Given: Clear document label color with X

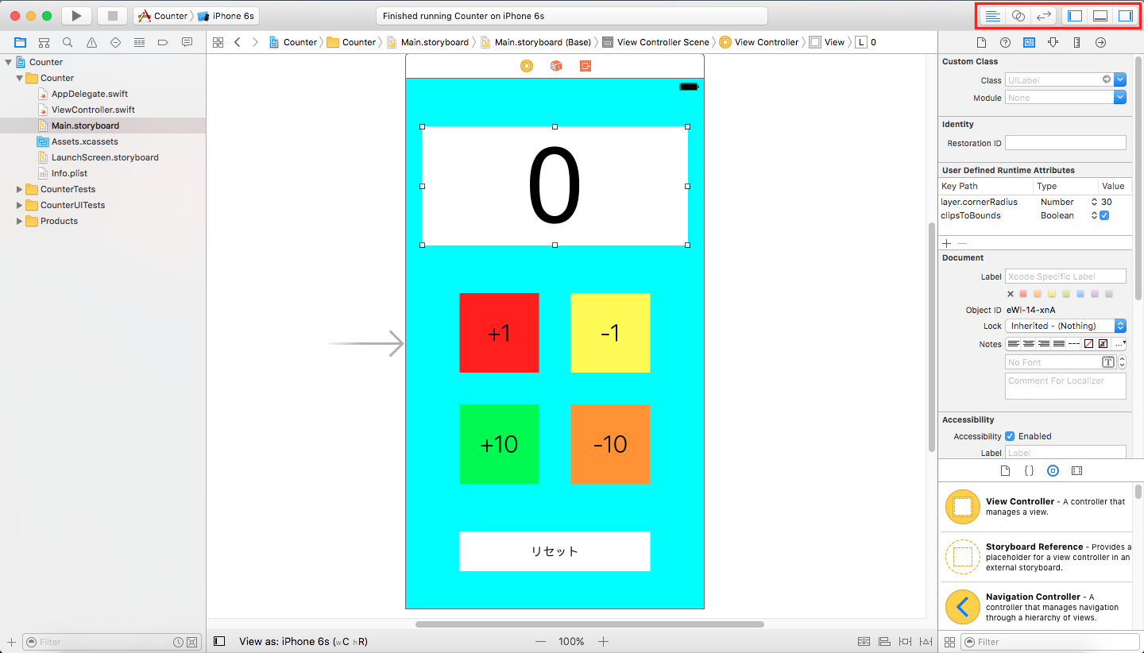Looking at the screenshot, I should (x=1011, y=294).
